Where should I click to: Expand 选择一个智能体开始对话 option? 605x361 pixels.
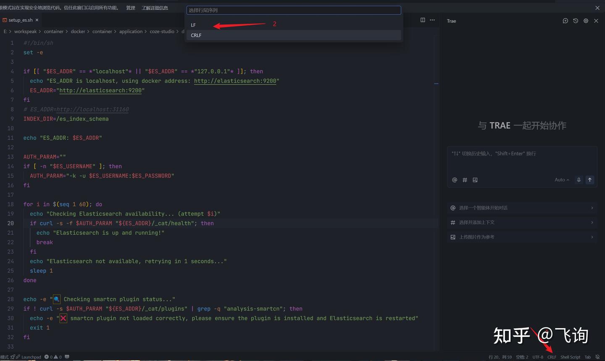click(x=522, y=208)
